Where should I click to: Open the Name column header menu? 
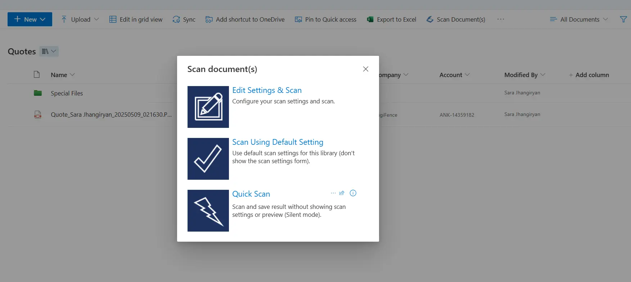coord(63,75)
